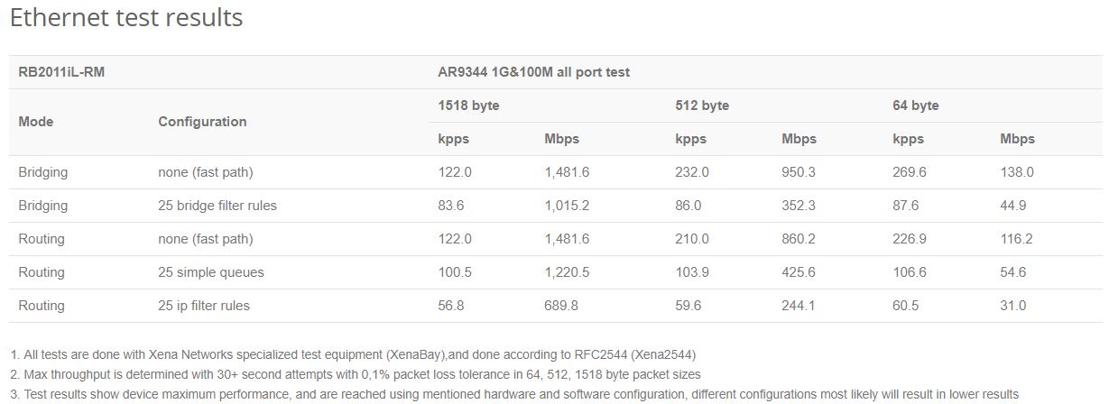Click '25 ip filter rules' cell
This screenshot has height=404, width=1109.
[x=204, y=306]
